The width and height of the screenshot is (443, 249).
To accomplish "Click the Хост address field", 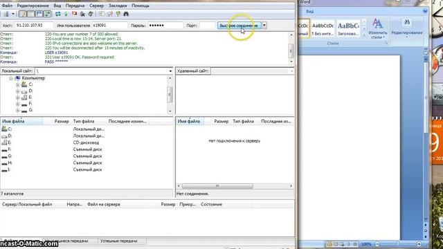I will 34,26.
